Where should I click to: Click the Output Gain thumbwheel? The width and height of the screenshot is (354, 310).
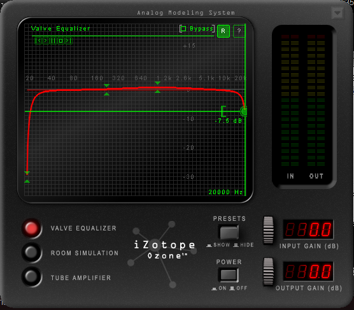click(x=269, y=272)
